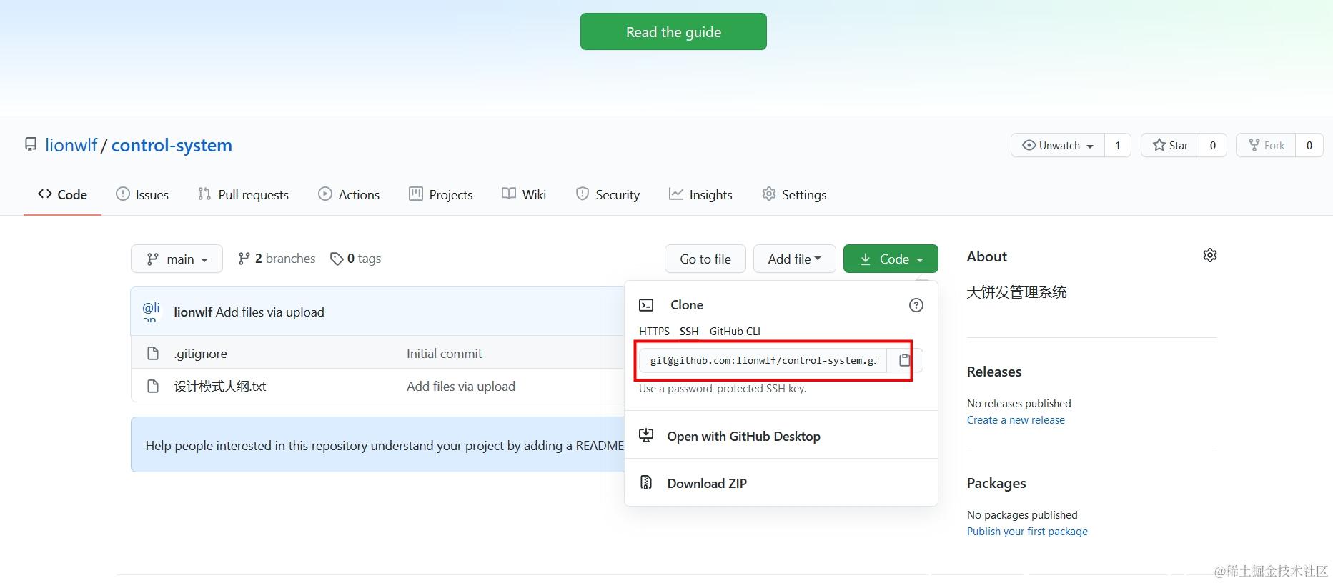Click Create a new release link
The image size is (1333, 583).
click(x=1016, y=420)
